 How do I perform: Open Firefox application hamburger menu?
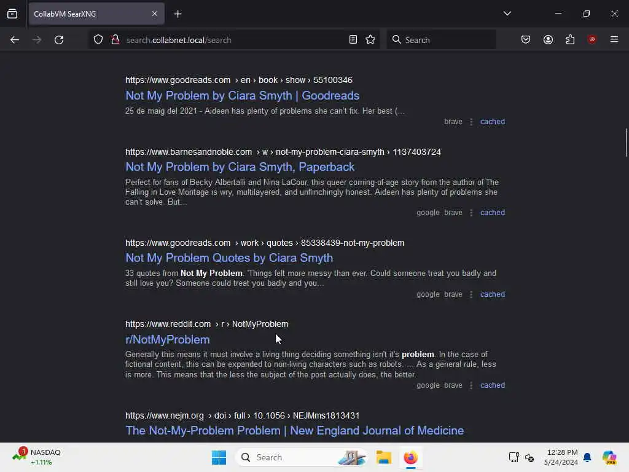pos(614,39)
